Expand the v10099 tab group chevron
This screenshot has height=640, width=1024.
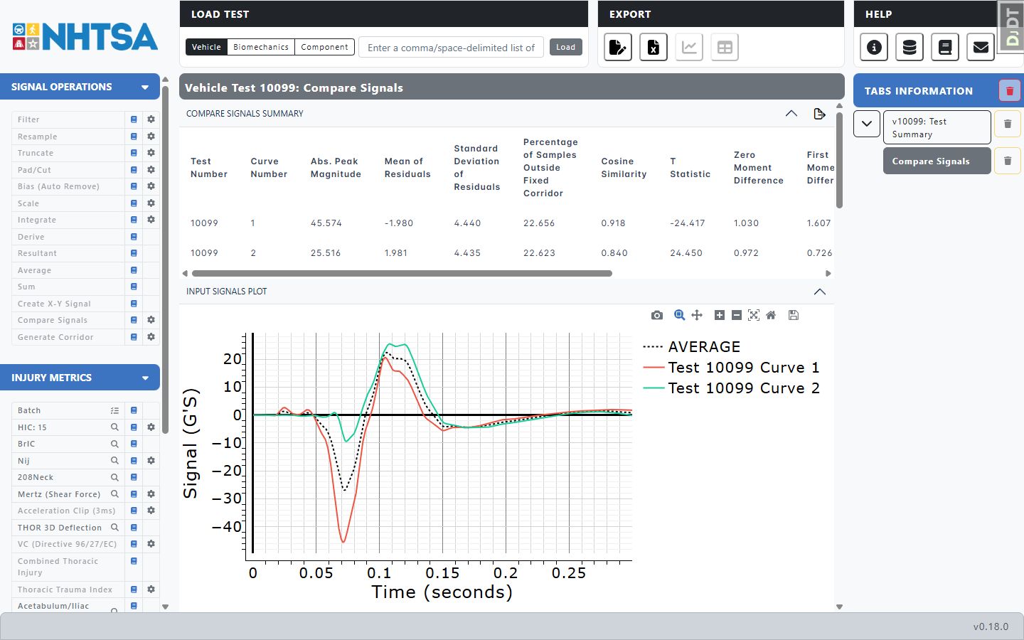click(866, 124)
